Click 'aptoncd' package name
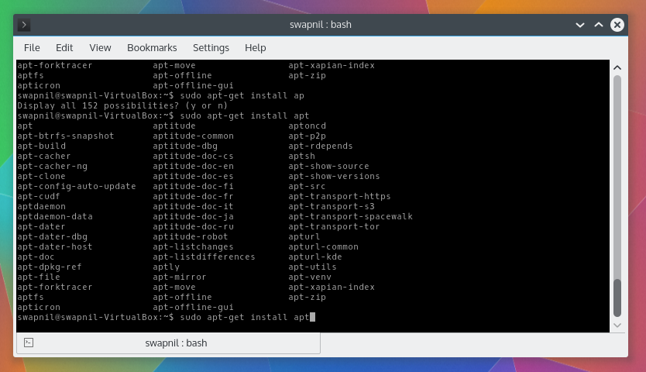The image size is (646, 372). 307,126
